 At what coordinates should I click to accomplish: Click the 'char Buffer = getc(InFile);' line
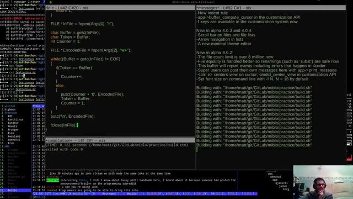point(75,33)
